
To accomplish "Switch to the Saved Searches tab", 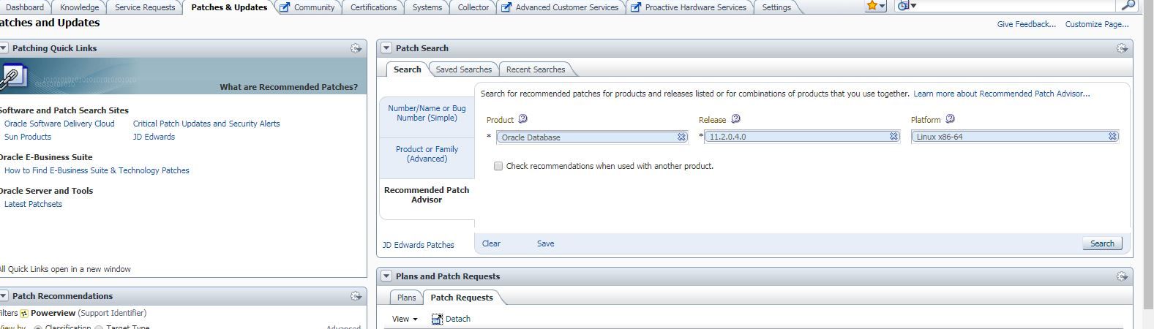I will 463,69.
